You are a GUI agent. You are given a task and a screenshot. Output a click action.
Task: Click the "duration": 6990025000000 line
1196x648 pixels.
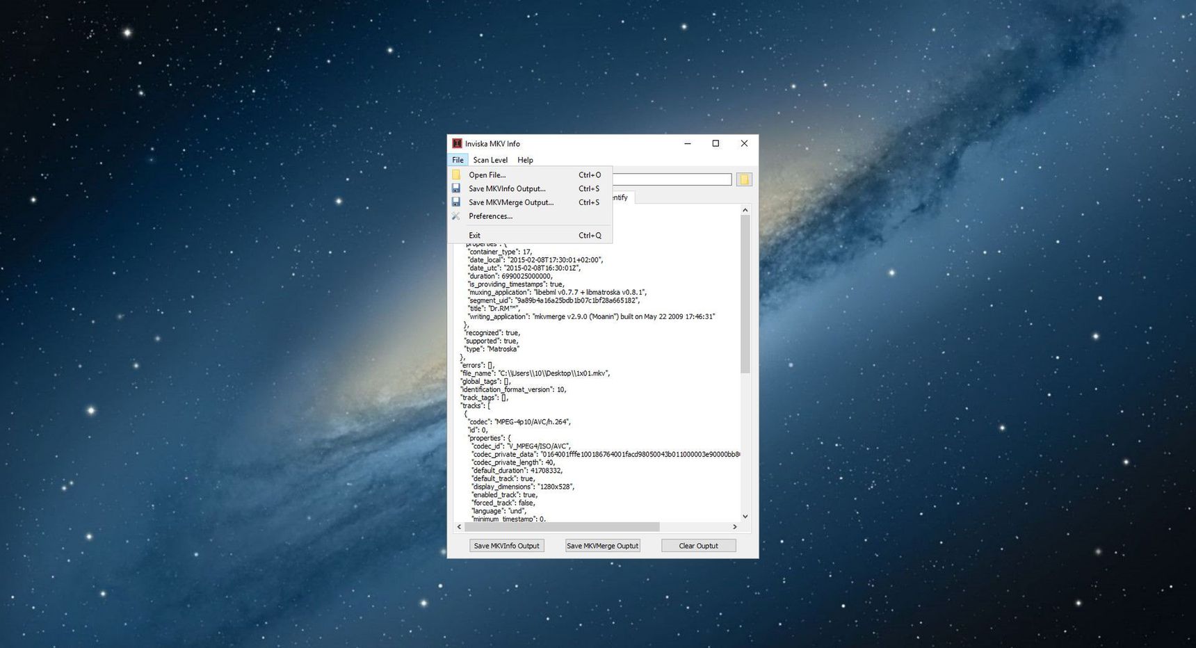pos(510,277)
